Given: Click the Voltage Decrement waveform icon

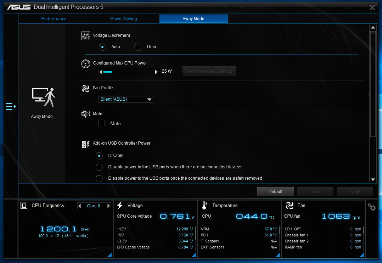Looking at the screenshot, I should pos(86,36).
